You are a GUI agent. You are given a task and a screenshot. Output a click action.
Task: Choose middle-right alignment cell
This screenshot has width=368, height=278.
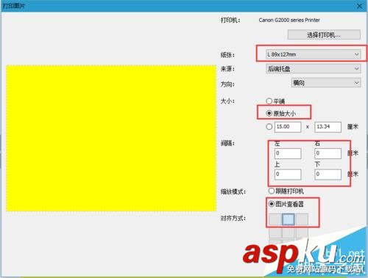point(302,233)
